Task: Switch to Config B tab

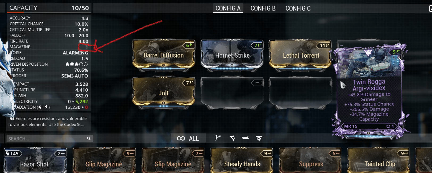Action: (x=263, y=9)
